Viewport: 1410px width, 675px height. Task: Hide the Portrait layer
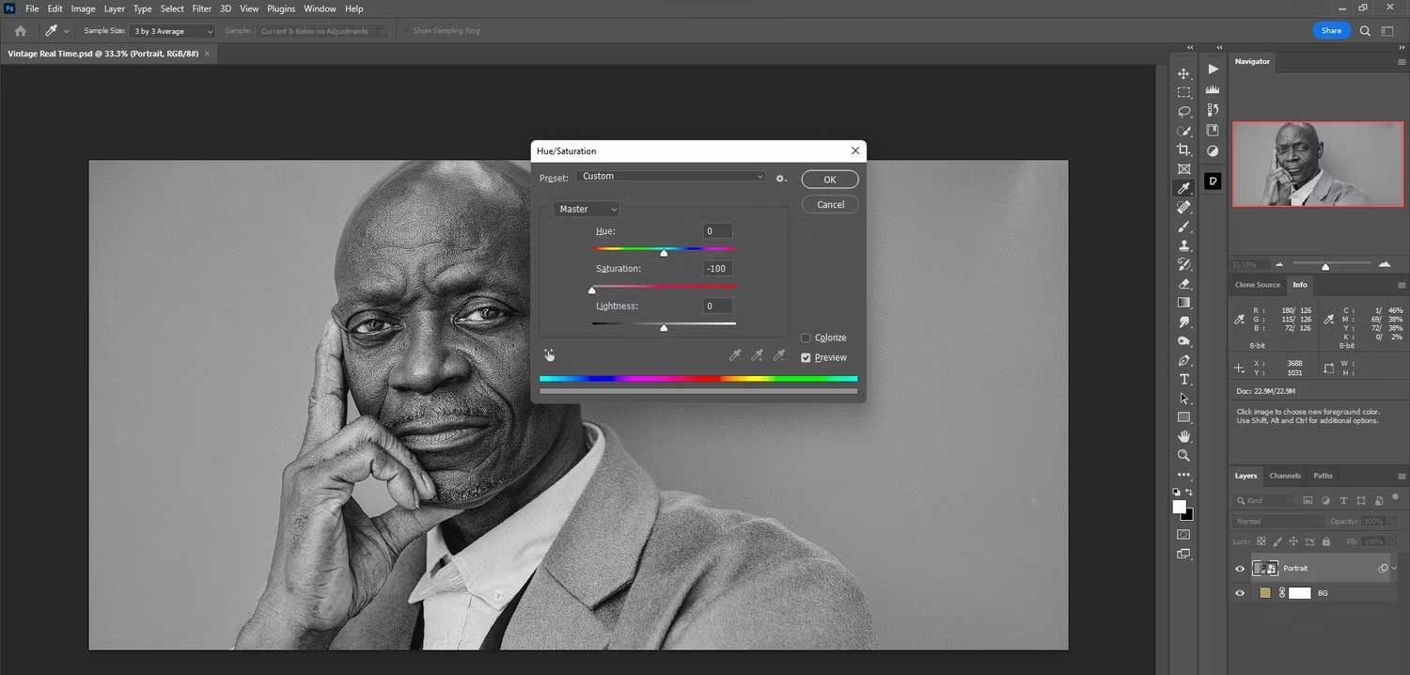1240,569
